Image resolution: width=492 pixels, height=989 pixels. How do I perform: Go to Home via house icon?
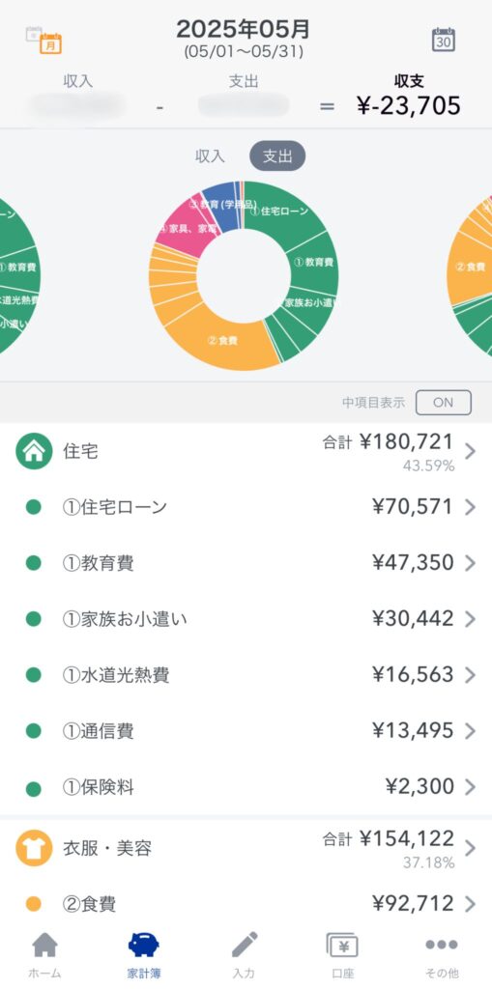pyautogui.click(x=44, y=954)
